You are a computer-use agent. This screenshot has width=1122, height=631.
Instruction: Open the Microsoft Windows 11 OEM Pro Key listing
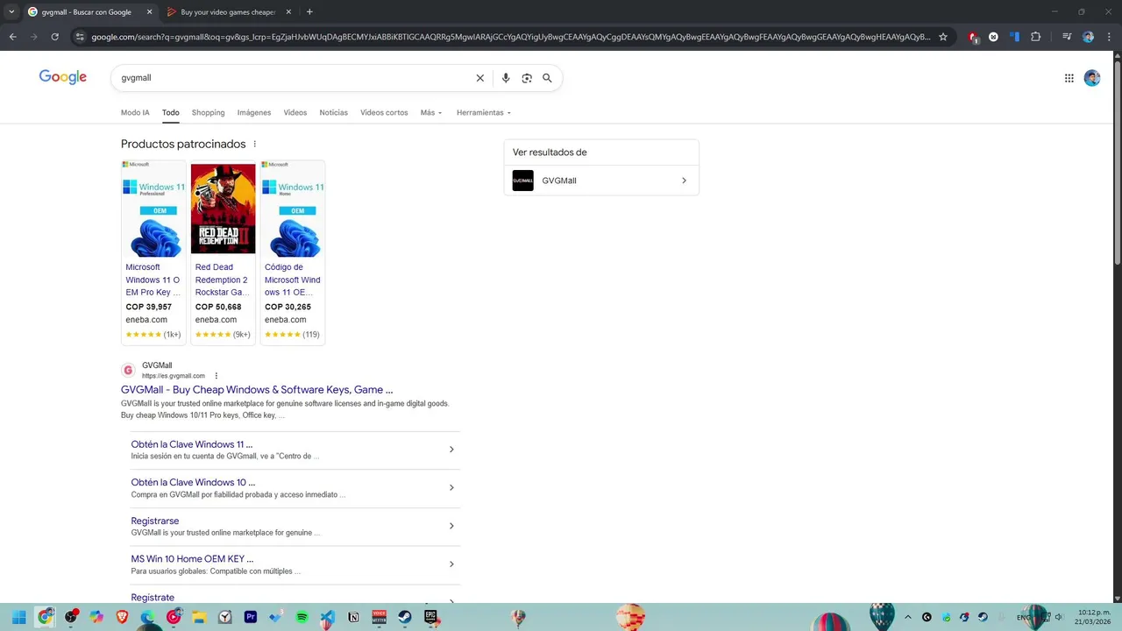pyautogui.click(x=153, y=280)
